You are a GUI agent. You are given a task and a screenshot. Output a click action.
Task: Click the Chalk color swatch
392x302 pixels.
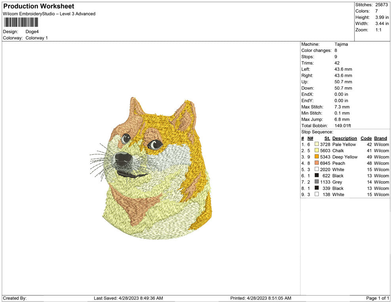(x=316, y=150)
